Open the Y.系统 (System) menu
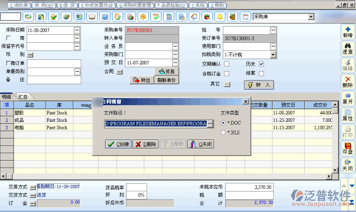This screenshot has width=356, height=212. coord(197,5)
